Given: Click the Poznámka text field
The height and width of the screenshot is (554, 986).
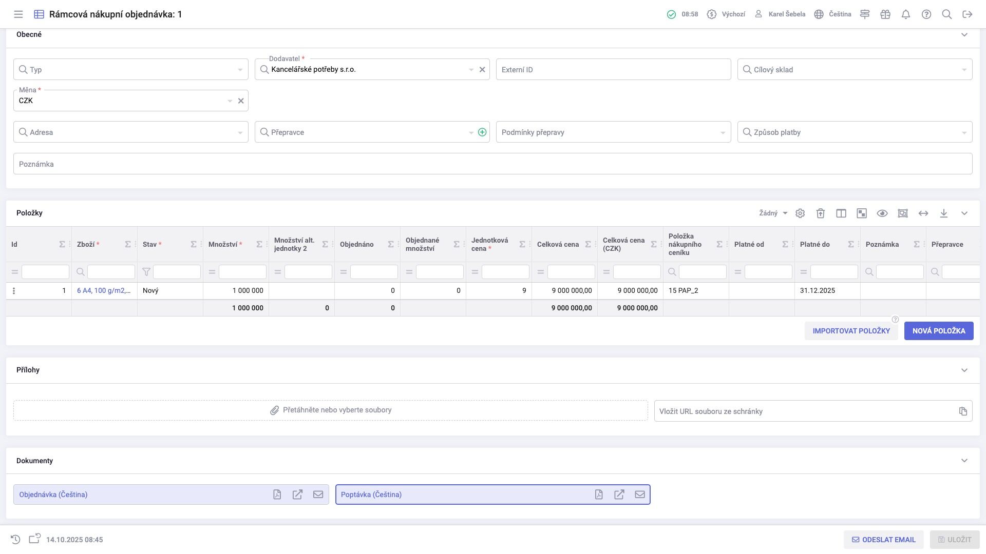Looking at the screenshot, I should point(493,164).
